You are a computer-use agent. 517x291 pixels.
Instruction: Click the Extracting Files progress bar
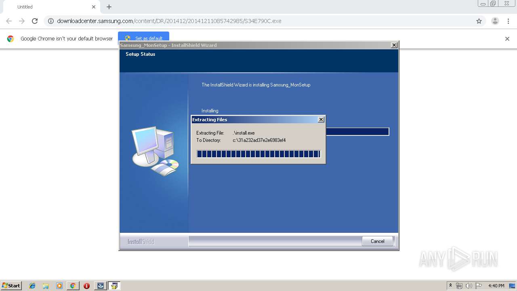(258, 154)
